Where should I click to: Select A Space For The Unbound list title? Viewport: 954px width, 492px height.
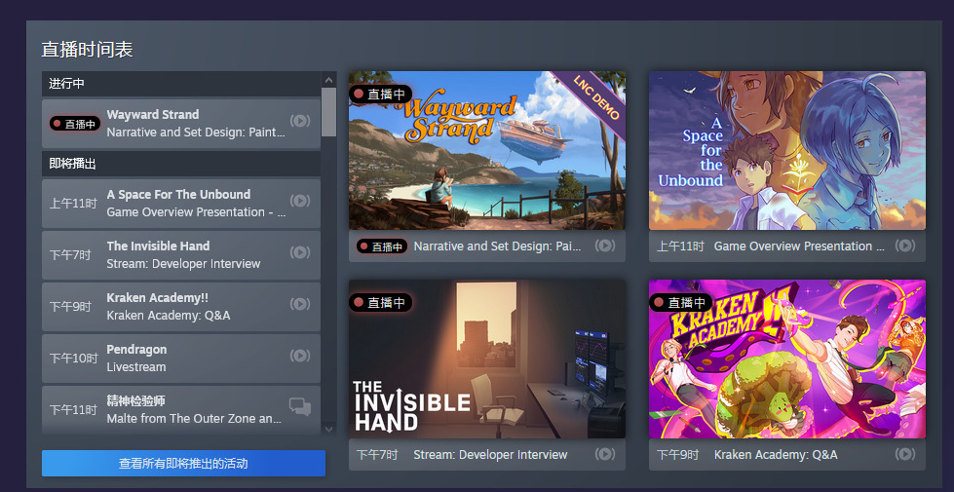coord(178,195)
